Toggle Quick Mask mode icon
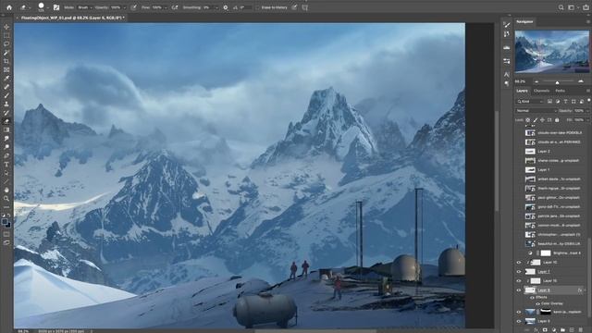This screenshot has width=592, height=333. click(x=6, y=234)
